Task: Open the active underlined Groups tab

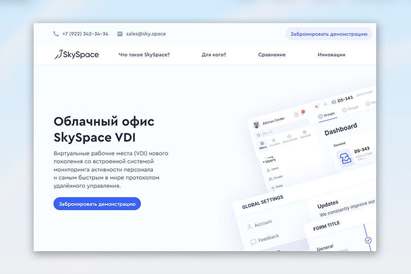Action: click(327, 115)
